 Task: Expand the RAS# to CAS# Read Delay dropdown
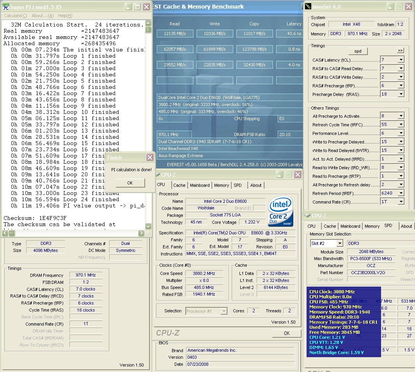[x=401, y=68]
